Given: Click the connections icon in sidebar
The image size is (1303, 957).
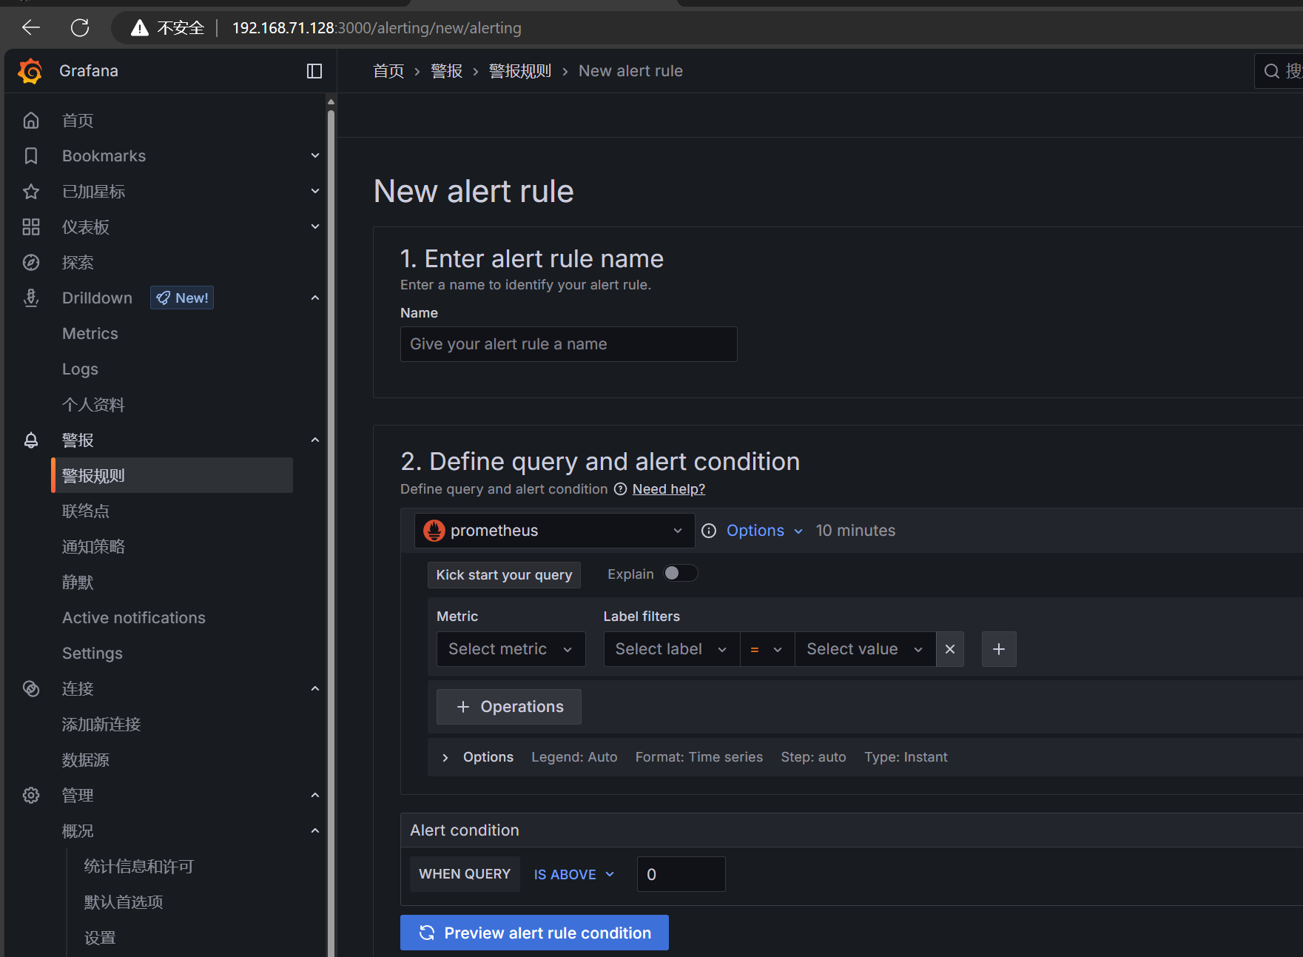Looking at the screenshot, I should pyautogui.click(x=31, y=688).
